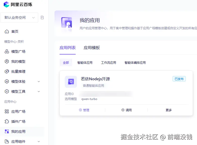Click the 我的应用 sidebar icon
197x145 pixels.
7,131
